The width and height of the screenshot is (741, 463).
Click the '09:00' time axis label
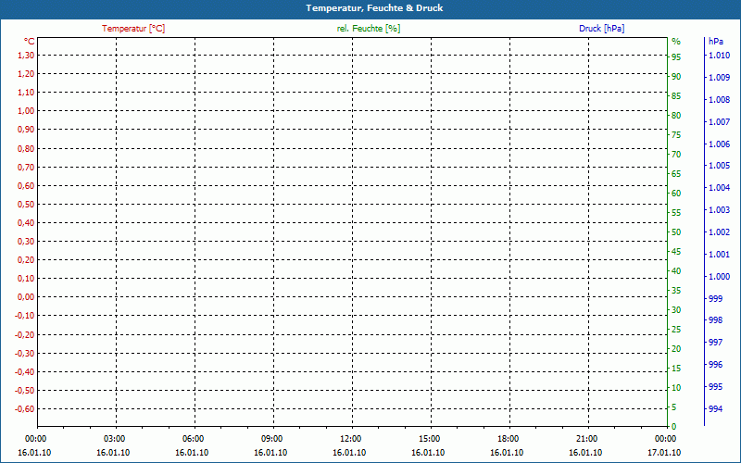click(271, 439)
